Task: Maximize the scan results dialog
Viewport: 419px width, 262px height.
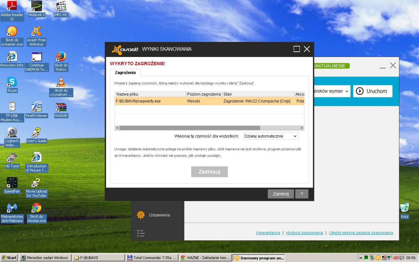Action: (x=296, y=49)
